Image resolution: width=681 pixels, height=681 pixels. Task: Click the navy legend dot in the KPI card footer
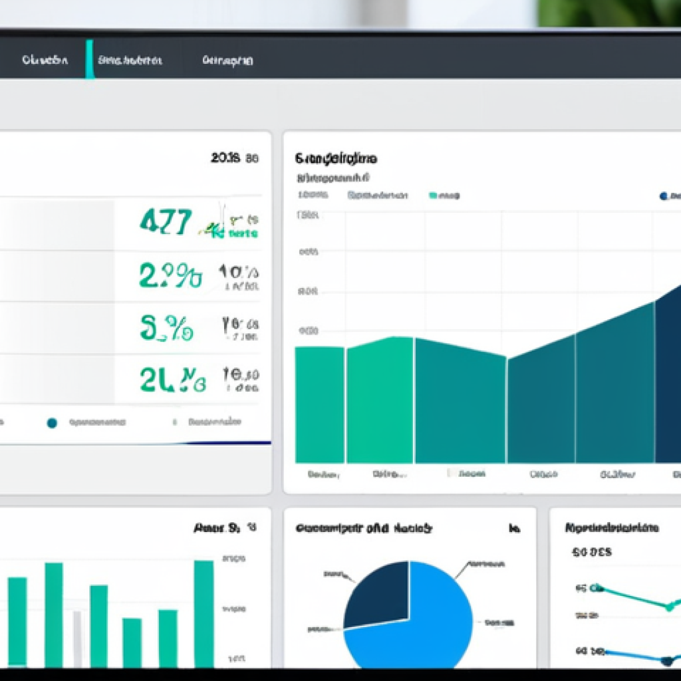click(52, 421)
